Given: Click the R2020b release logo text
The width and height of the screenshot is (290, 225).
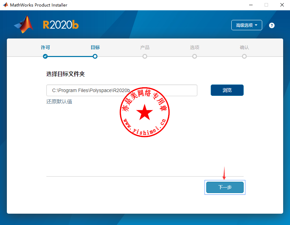Looking at the screenshot, I should 61,25.
